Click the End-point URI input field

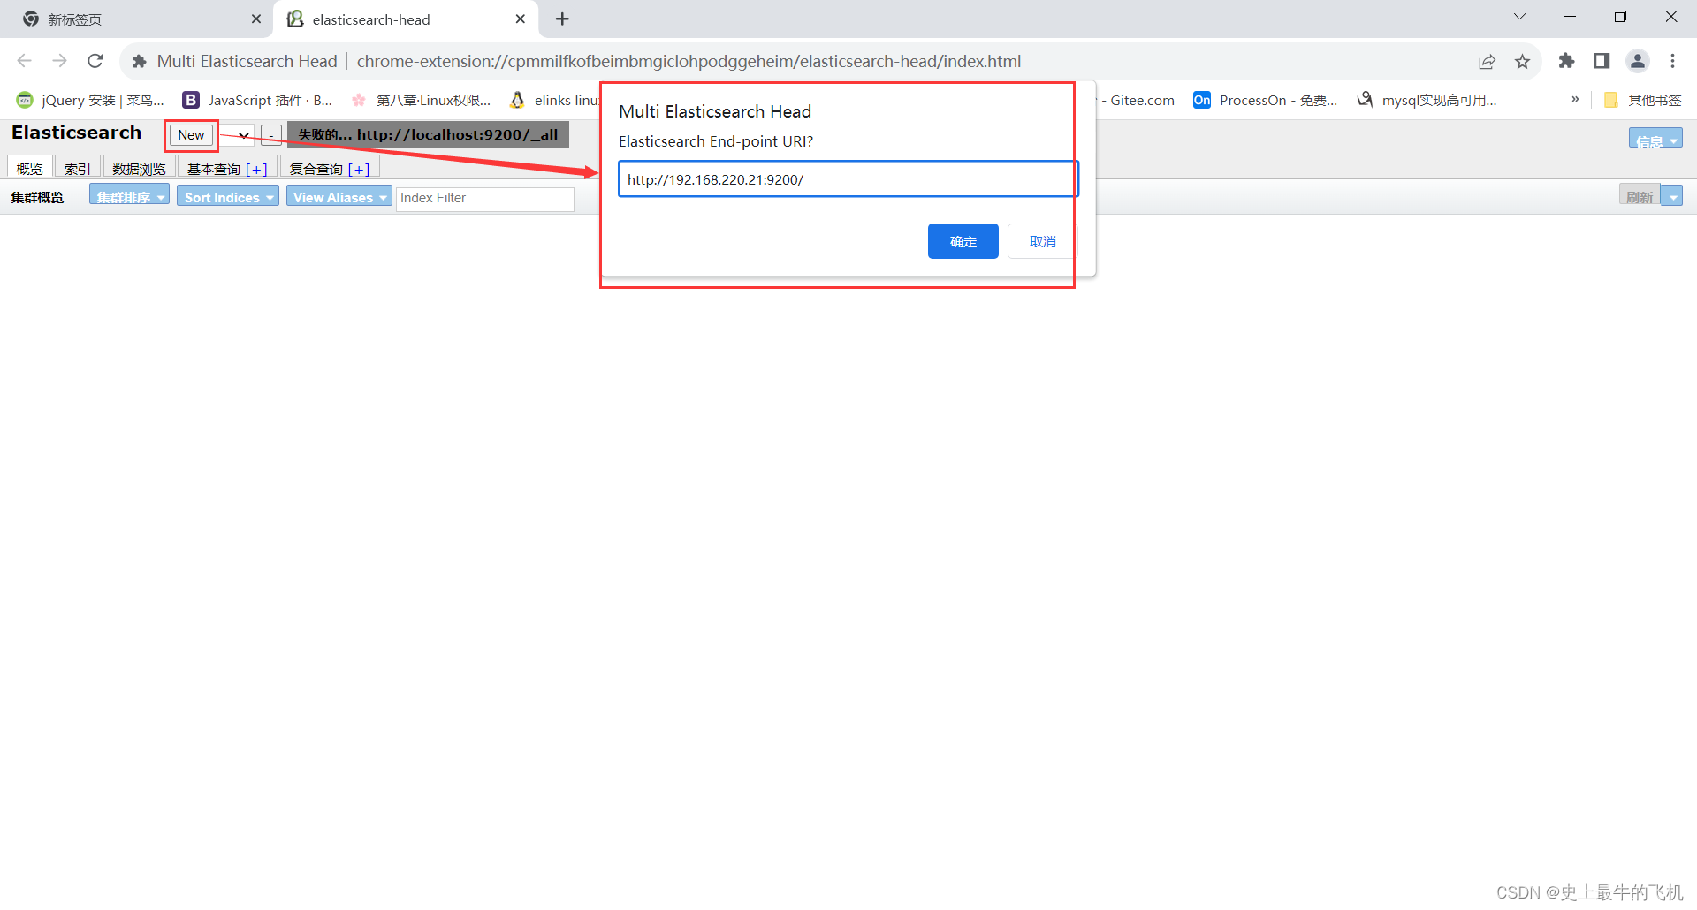click(848, 179)
